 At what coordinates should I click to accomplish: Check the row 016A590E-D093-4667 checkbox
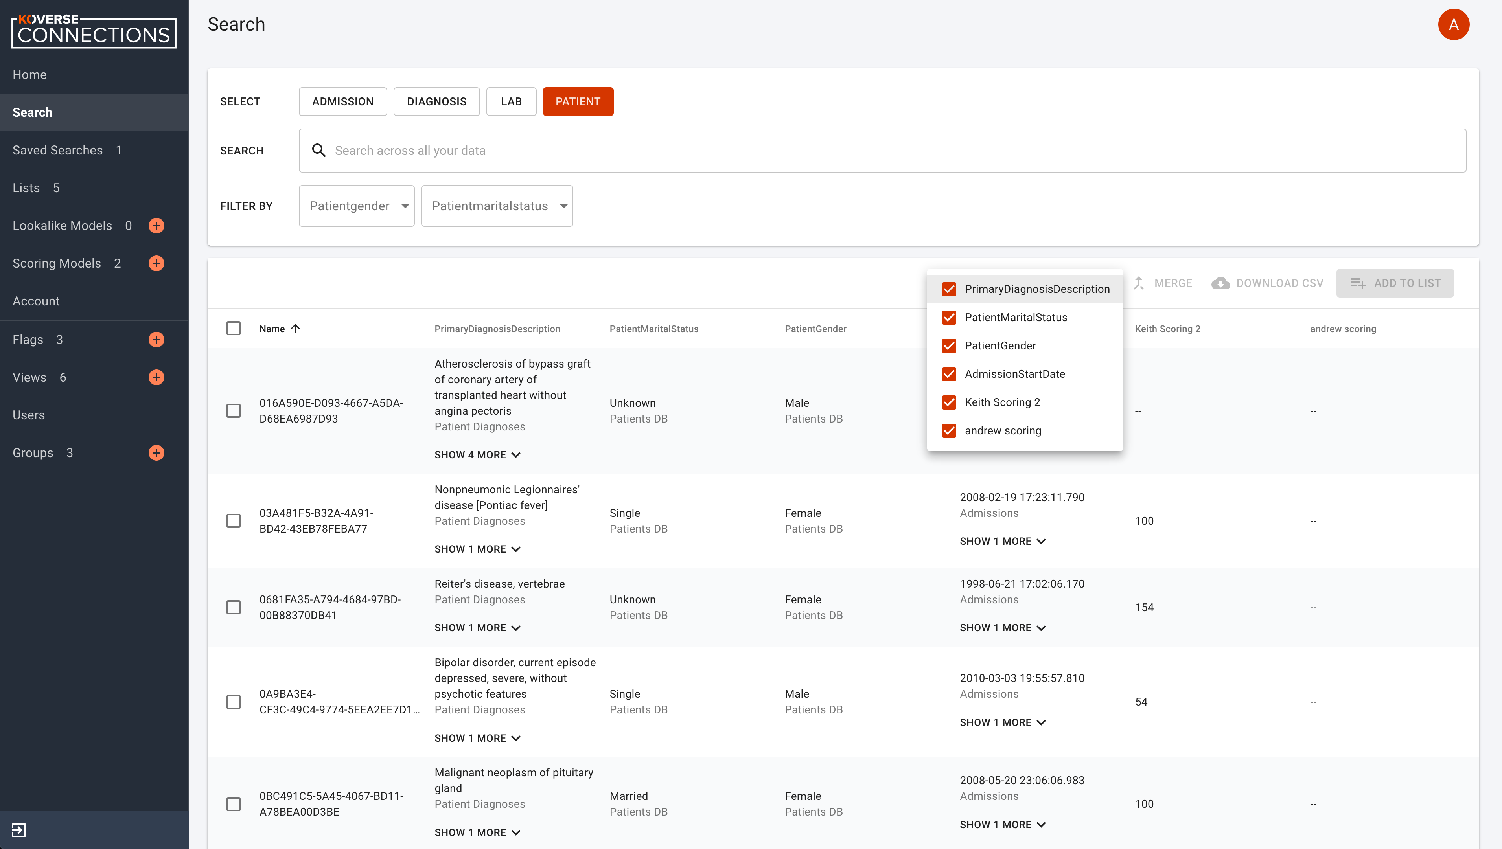[233, 410]
